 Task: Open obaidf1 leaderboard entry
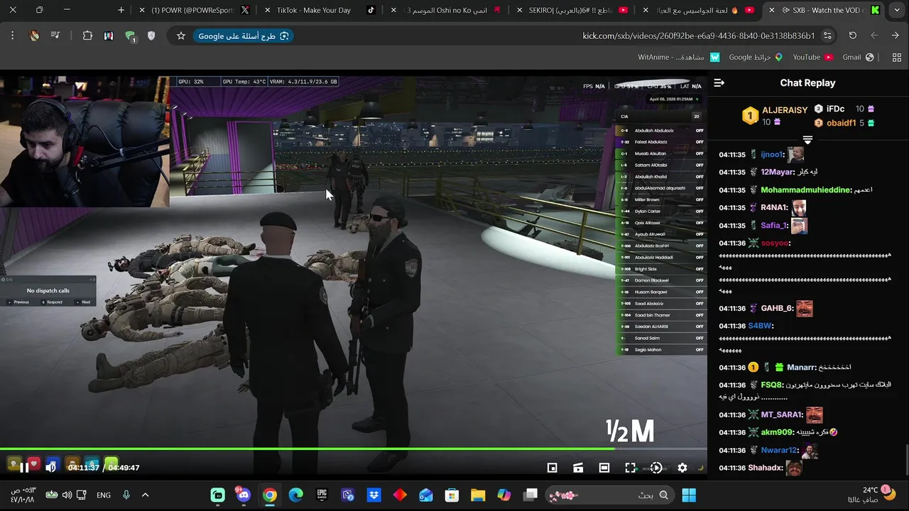click(x=841, y=123)
